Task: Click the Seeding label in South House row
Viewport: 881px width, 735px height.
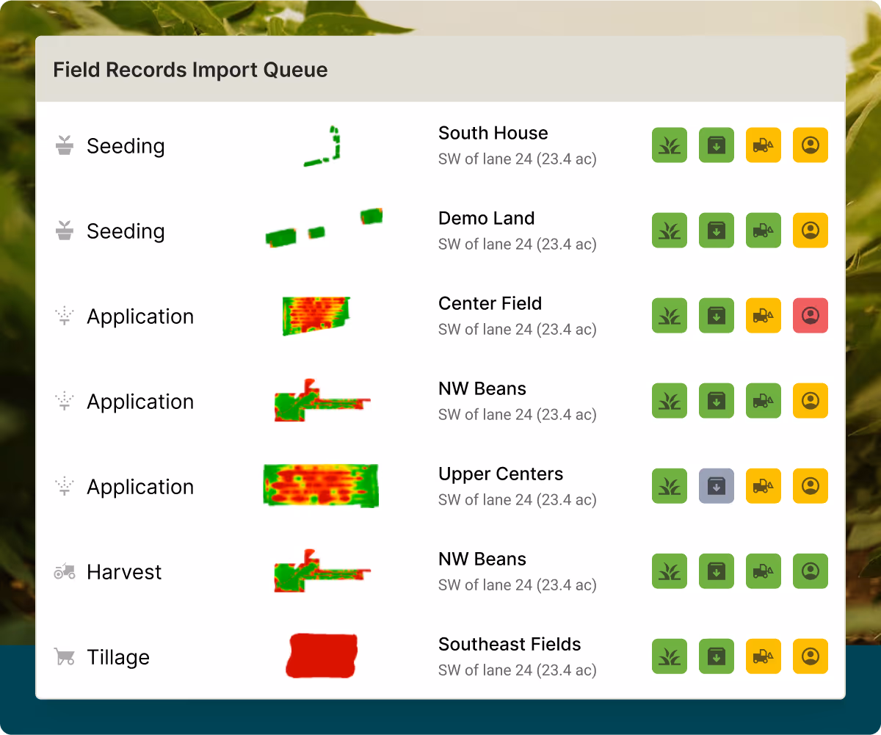Action: click(126, 147)
